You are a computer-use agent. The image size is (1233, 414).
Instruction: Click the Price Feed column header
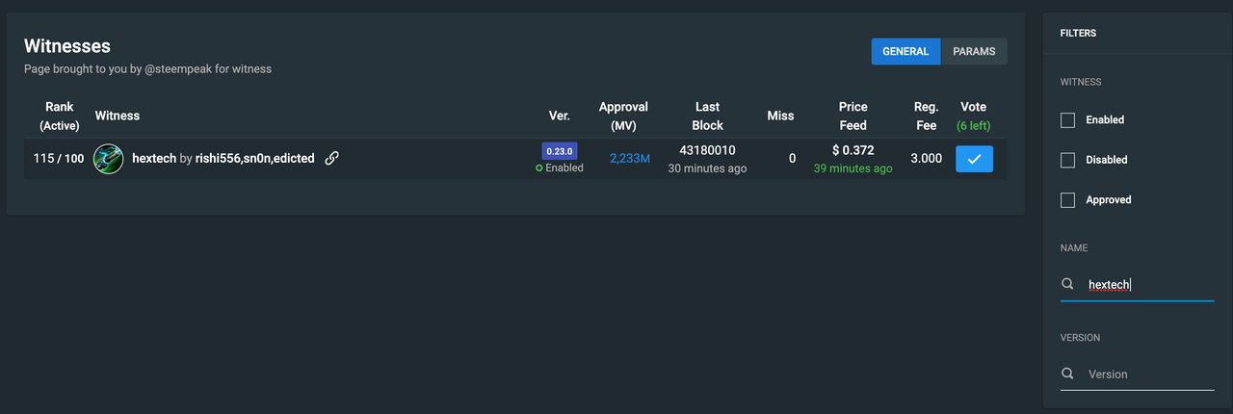[x=853, y=116]
